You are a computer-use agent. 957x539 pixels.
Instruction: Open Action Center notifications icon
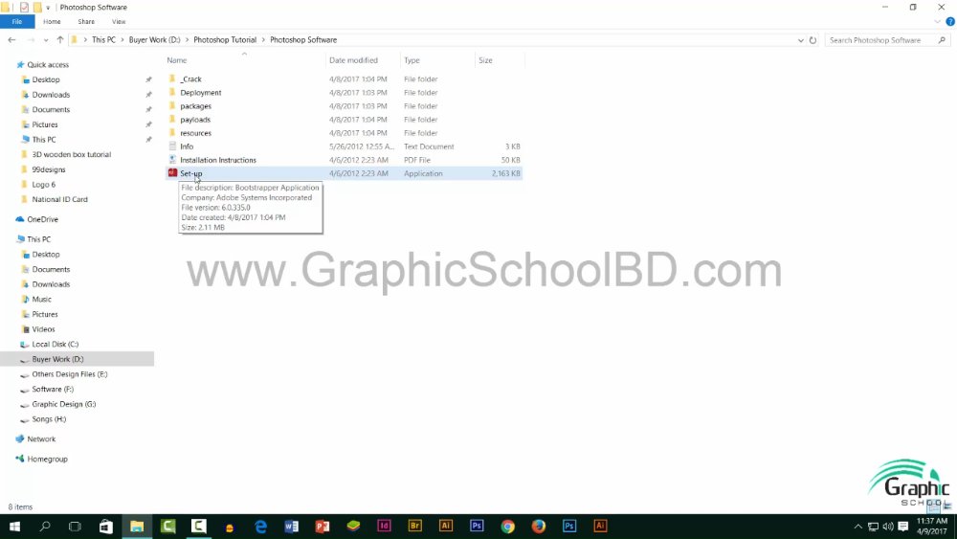(x=903, y=527)
